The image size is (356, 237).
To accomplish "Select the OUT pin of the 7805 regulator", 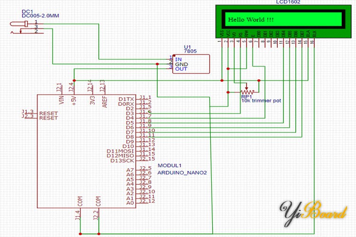I will click(x=181, y=69).
